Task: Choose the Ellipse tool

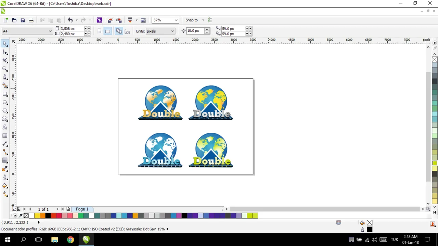Action: tap(5, 102)
